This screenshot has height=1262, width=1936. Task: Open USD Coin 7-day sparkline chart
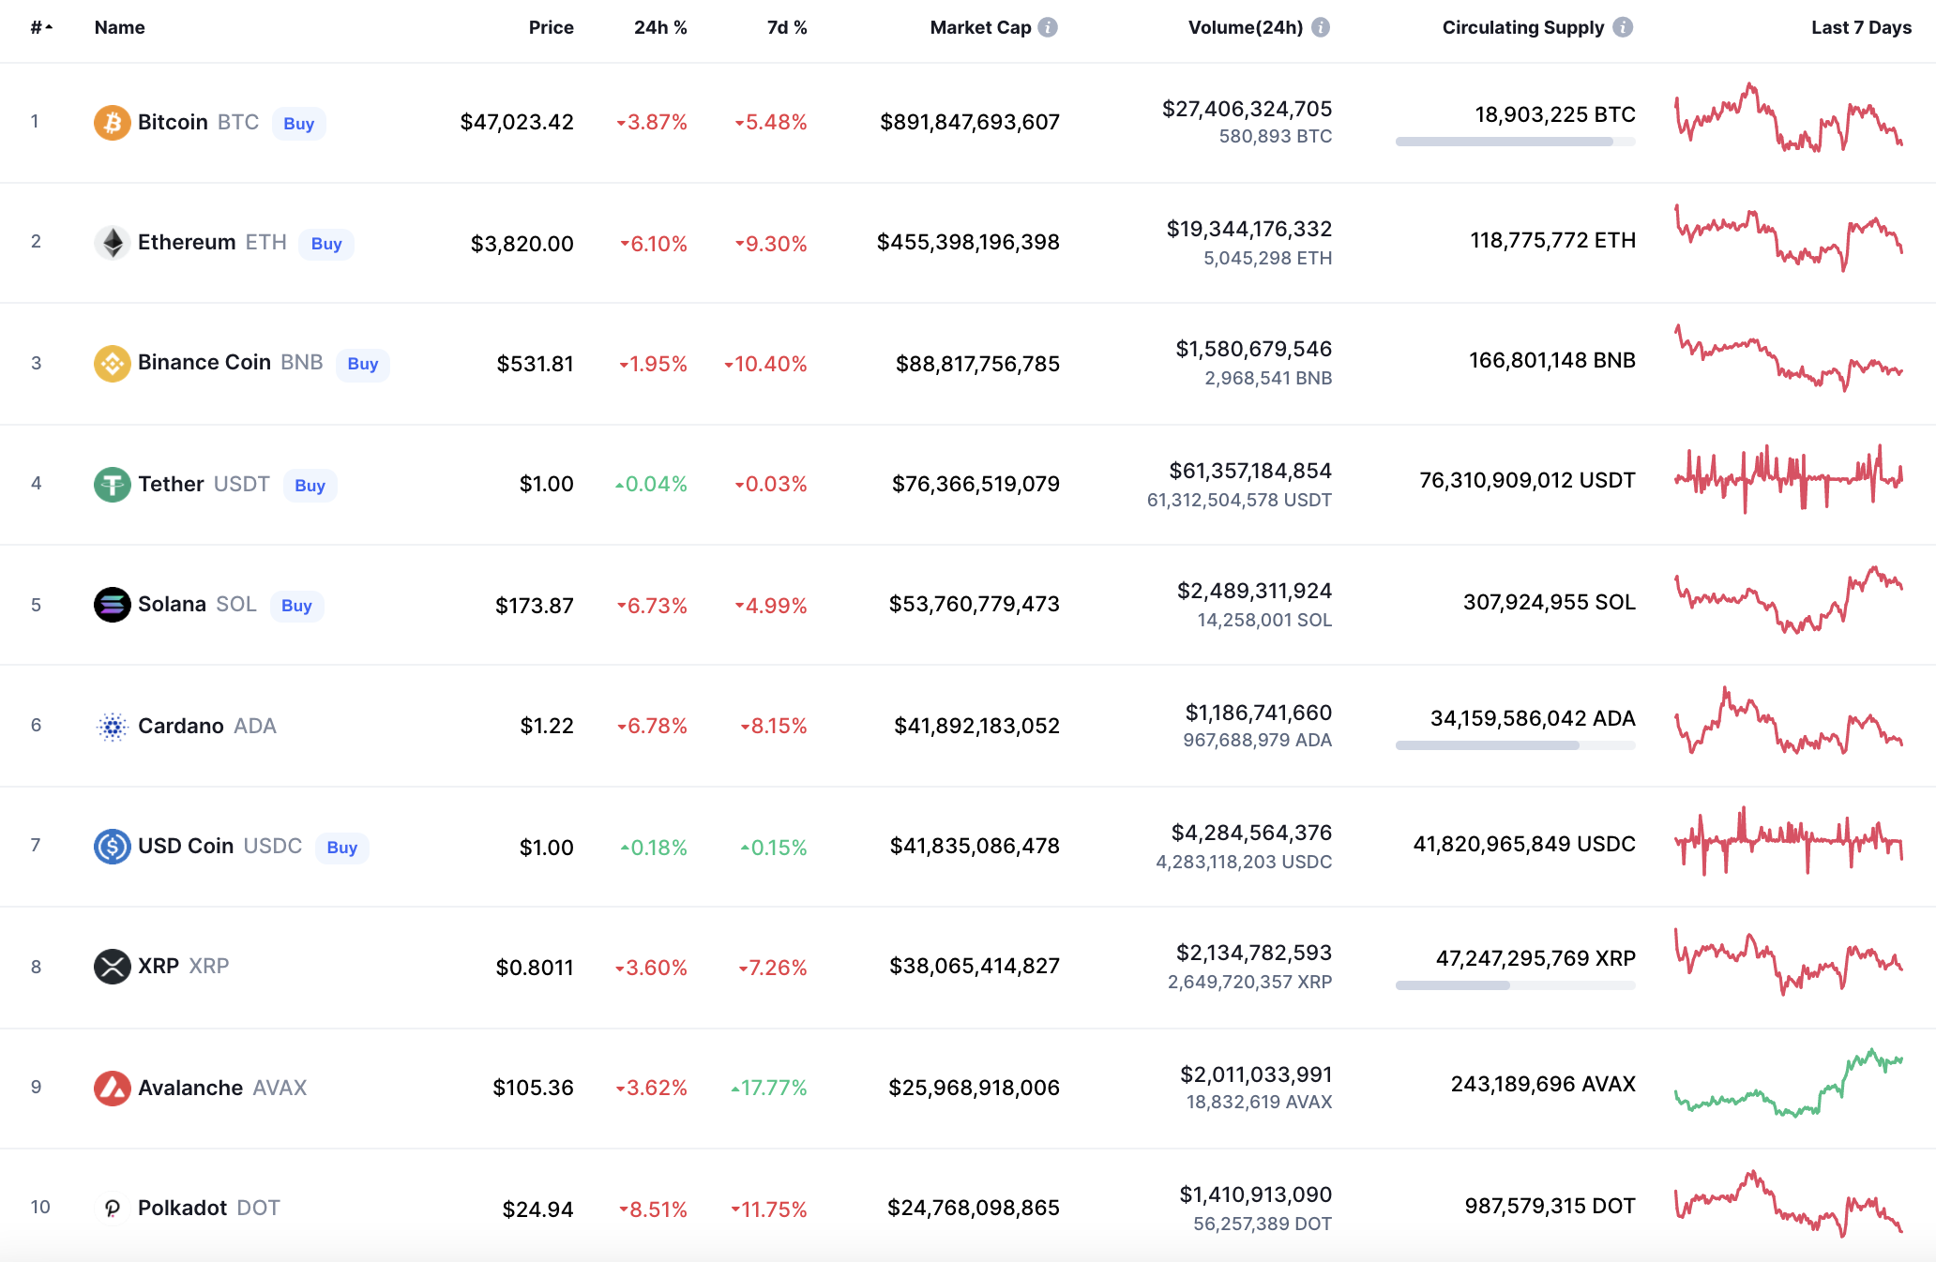(1789, 840)
